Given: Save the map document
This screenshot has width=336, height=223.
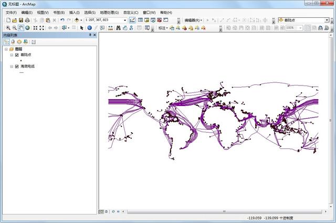Looking at the screenshot, I should (20, 20).
